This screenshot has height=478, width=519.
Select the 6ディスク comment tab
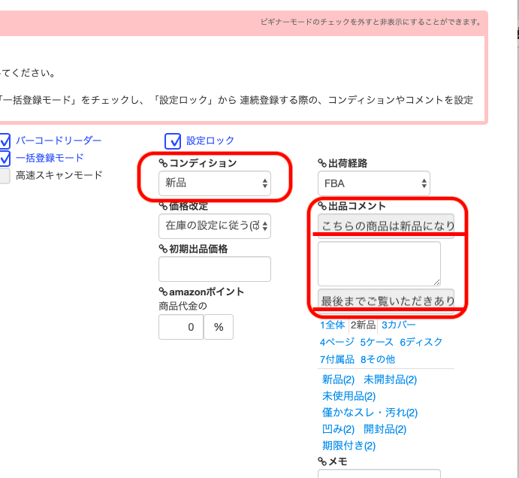coord(421,342)
